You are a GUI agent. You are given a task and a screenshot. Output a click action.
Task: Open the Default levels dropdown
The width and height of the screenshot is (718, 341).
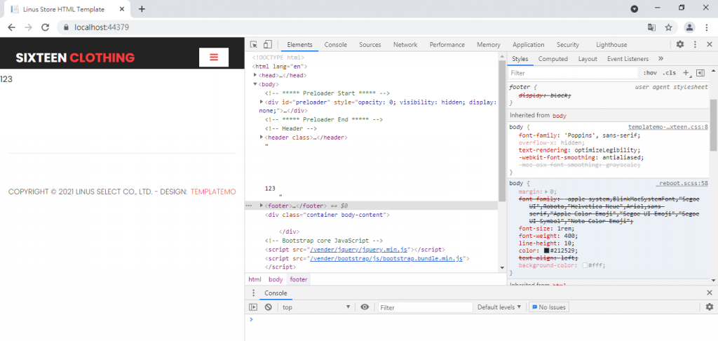tap(499, 307)
